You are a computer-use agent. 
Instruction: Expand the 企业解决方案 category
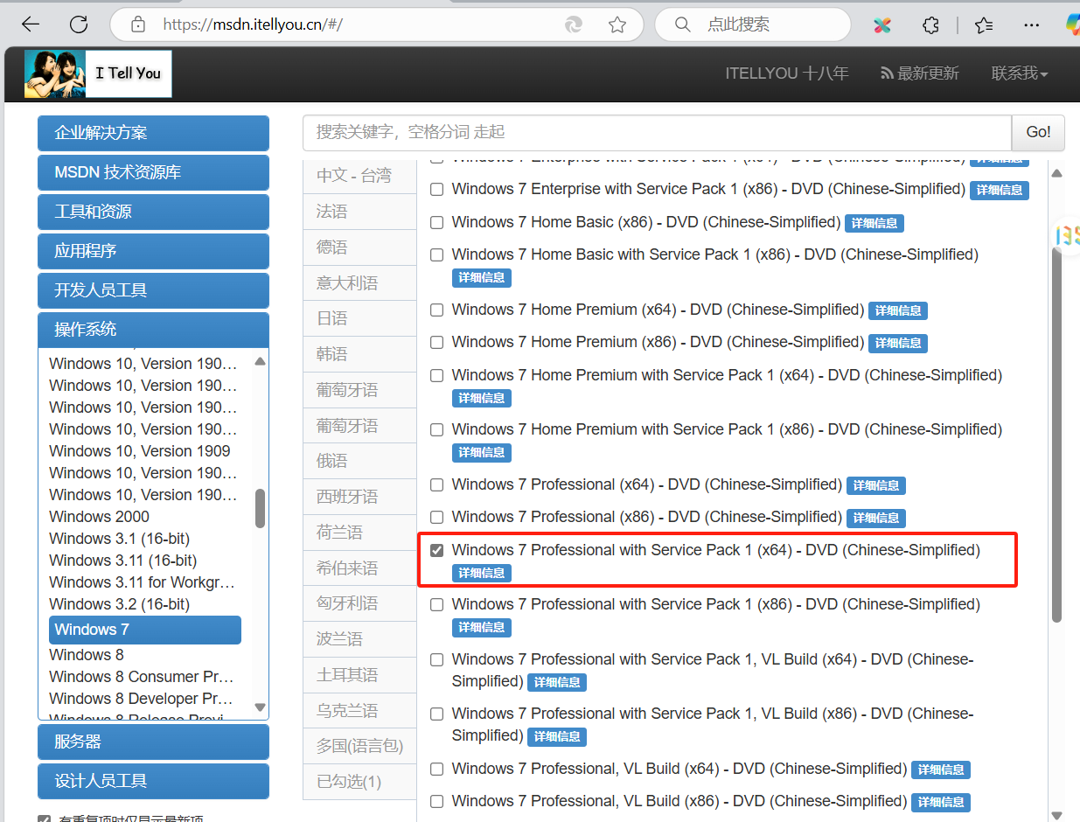tap(153, 133)
